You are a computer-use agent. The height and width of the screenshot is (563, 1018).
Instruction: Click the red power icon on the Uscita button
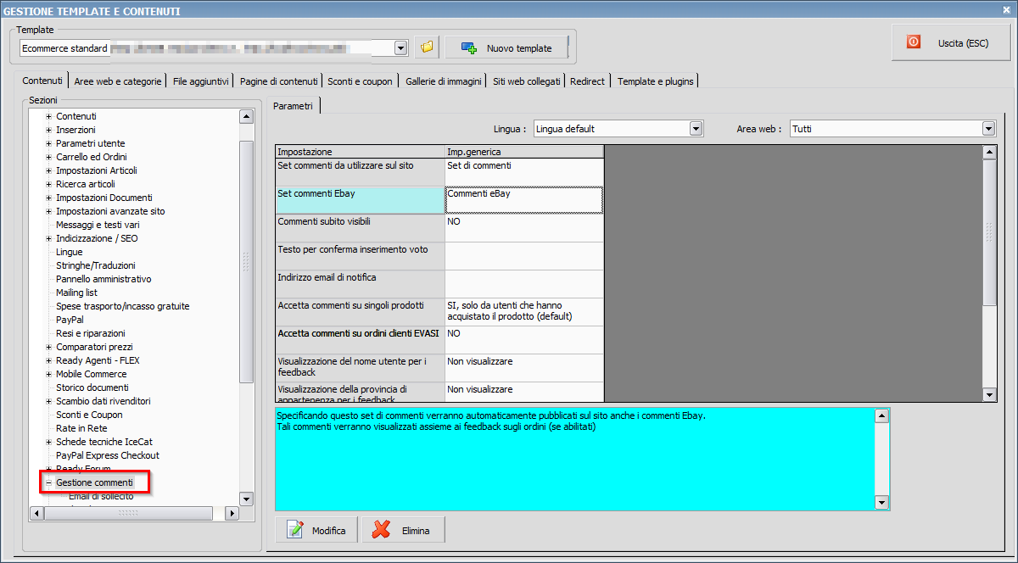coord(914,42)
